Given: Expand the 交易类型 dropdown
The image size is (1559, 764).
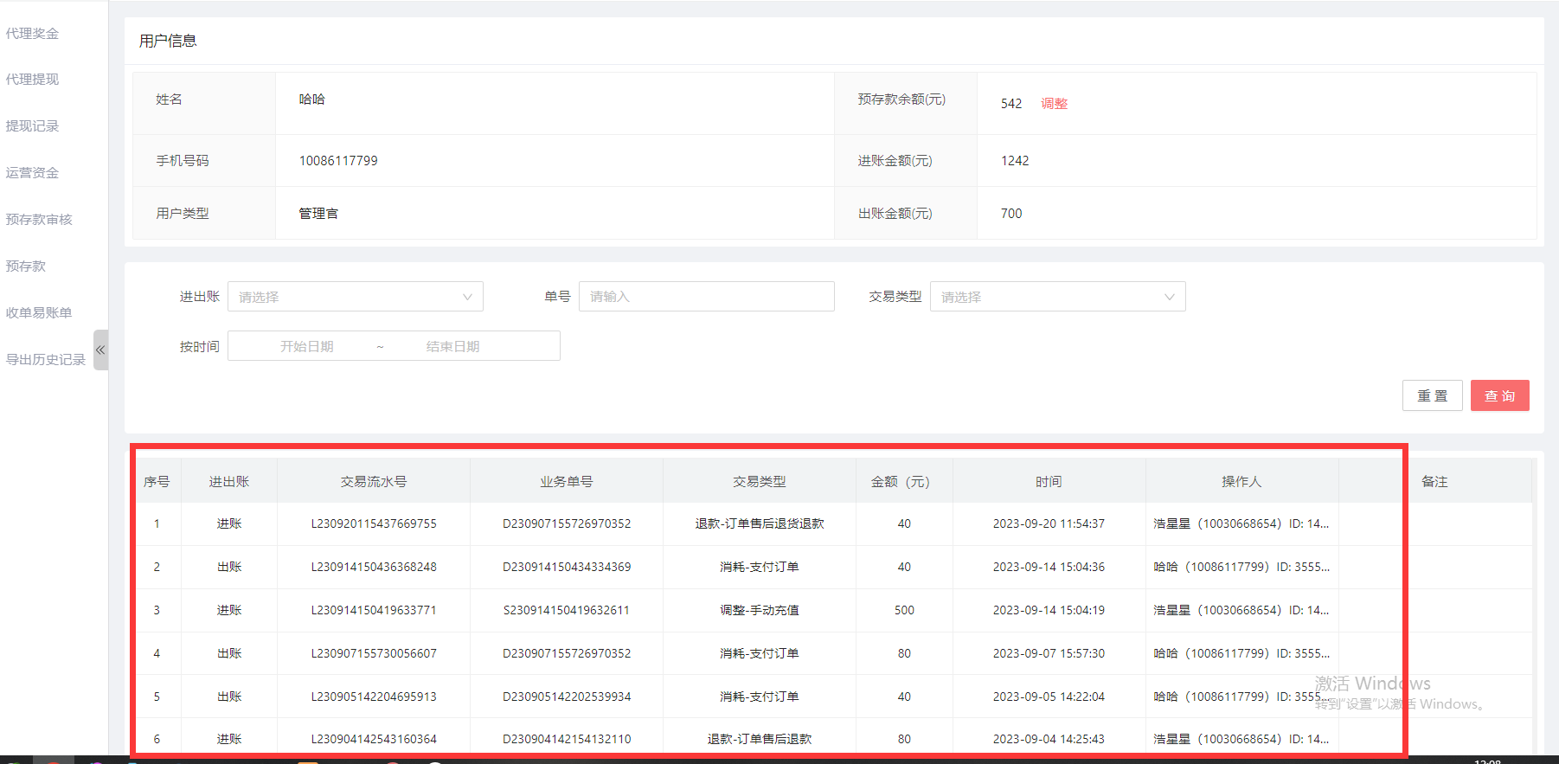Looking at the screenshot, I should (x=1056, y=297).
